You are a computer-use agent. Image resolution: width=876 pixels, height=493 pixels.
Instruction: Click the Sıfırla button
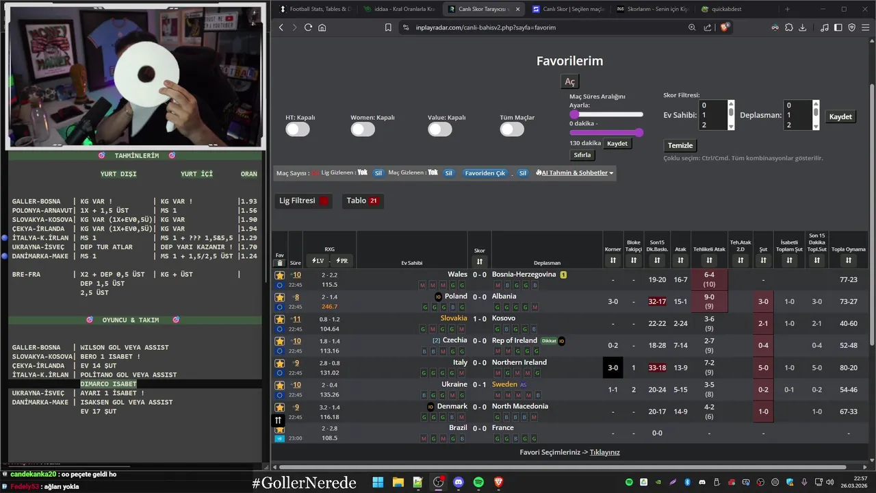pyautogui.click(x=582, y=155)
